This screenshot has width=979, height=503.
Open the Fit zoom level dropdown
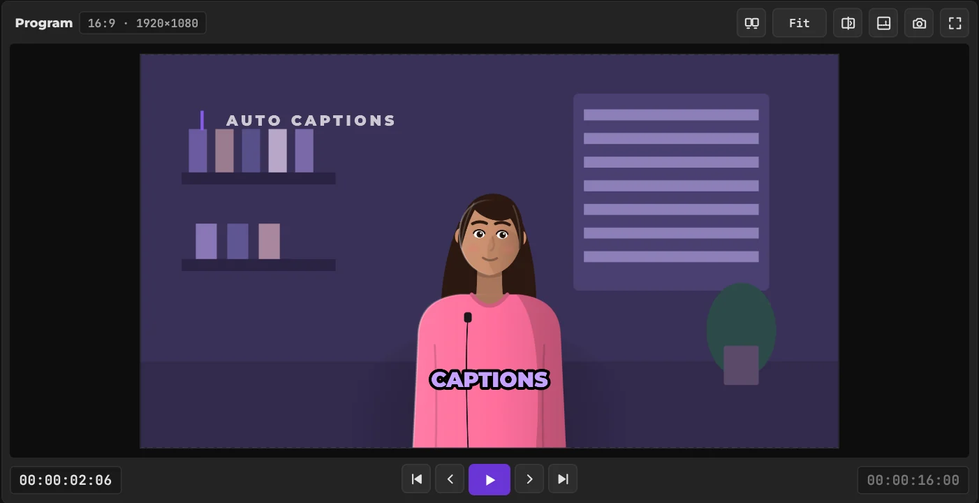[x=800, y=23]
